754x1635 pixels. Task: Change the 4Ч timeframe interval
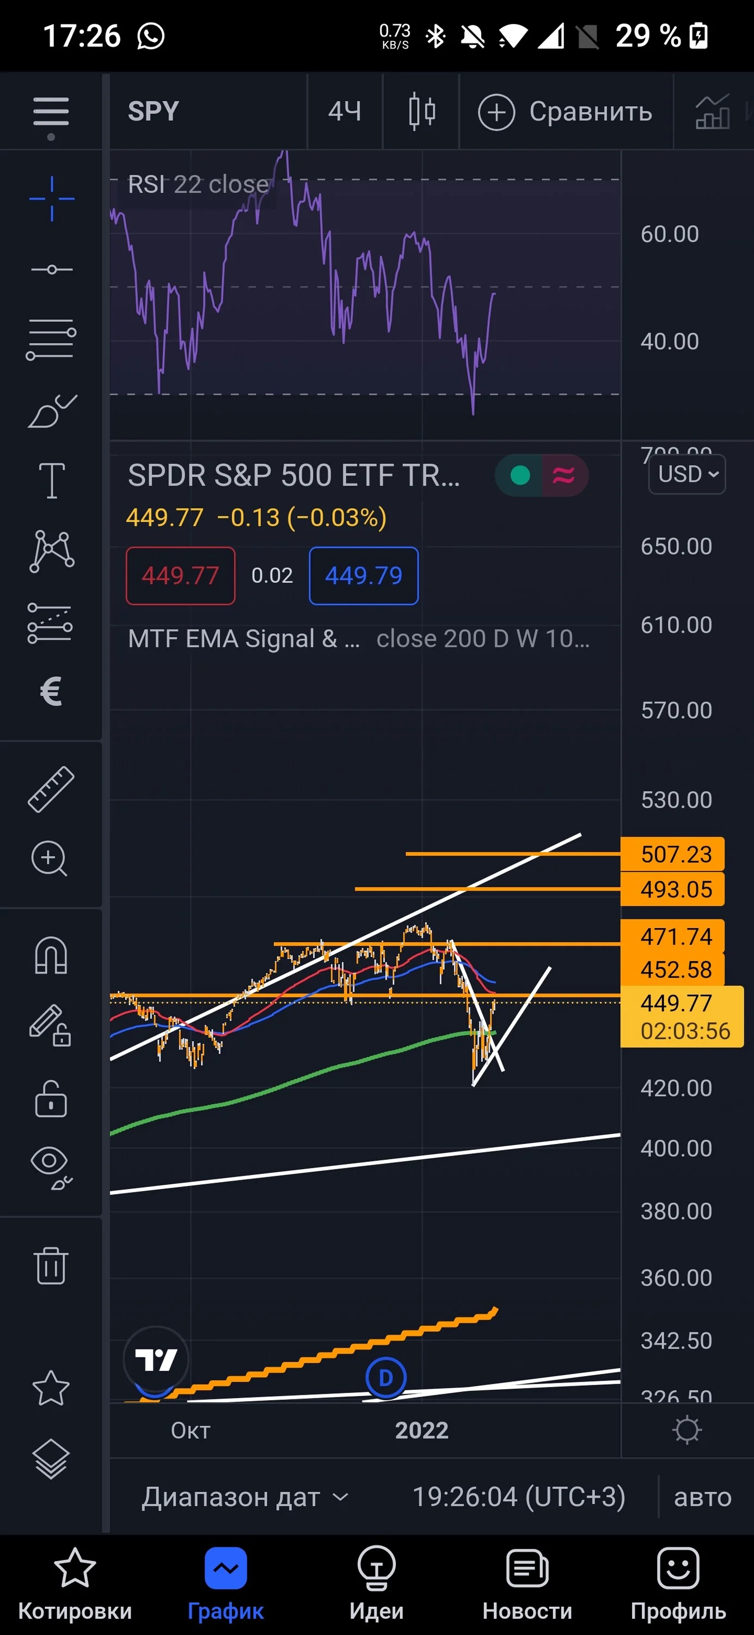tap(345, 112)
